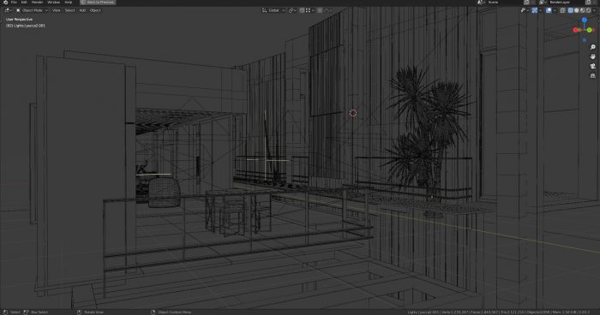
Task: Toggle show gizmo button
Action: pos(535,10)
